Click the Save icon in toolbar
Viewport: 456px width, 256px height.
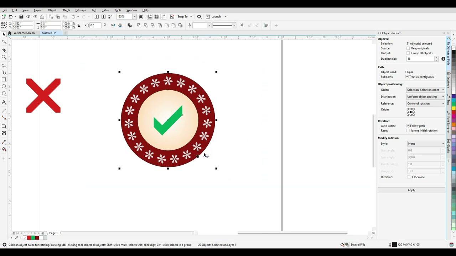point(21,17)
